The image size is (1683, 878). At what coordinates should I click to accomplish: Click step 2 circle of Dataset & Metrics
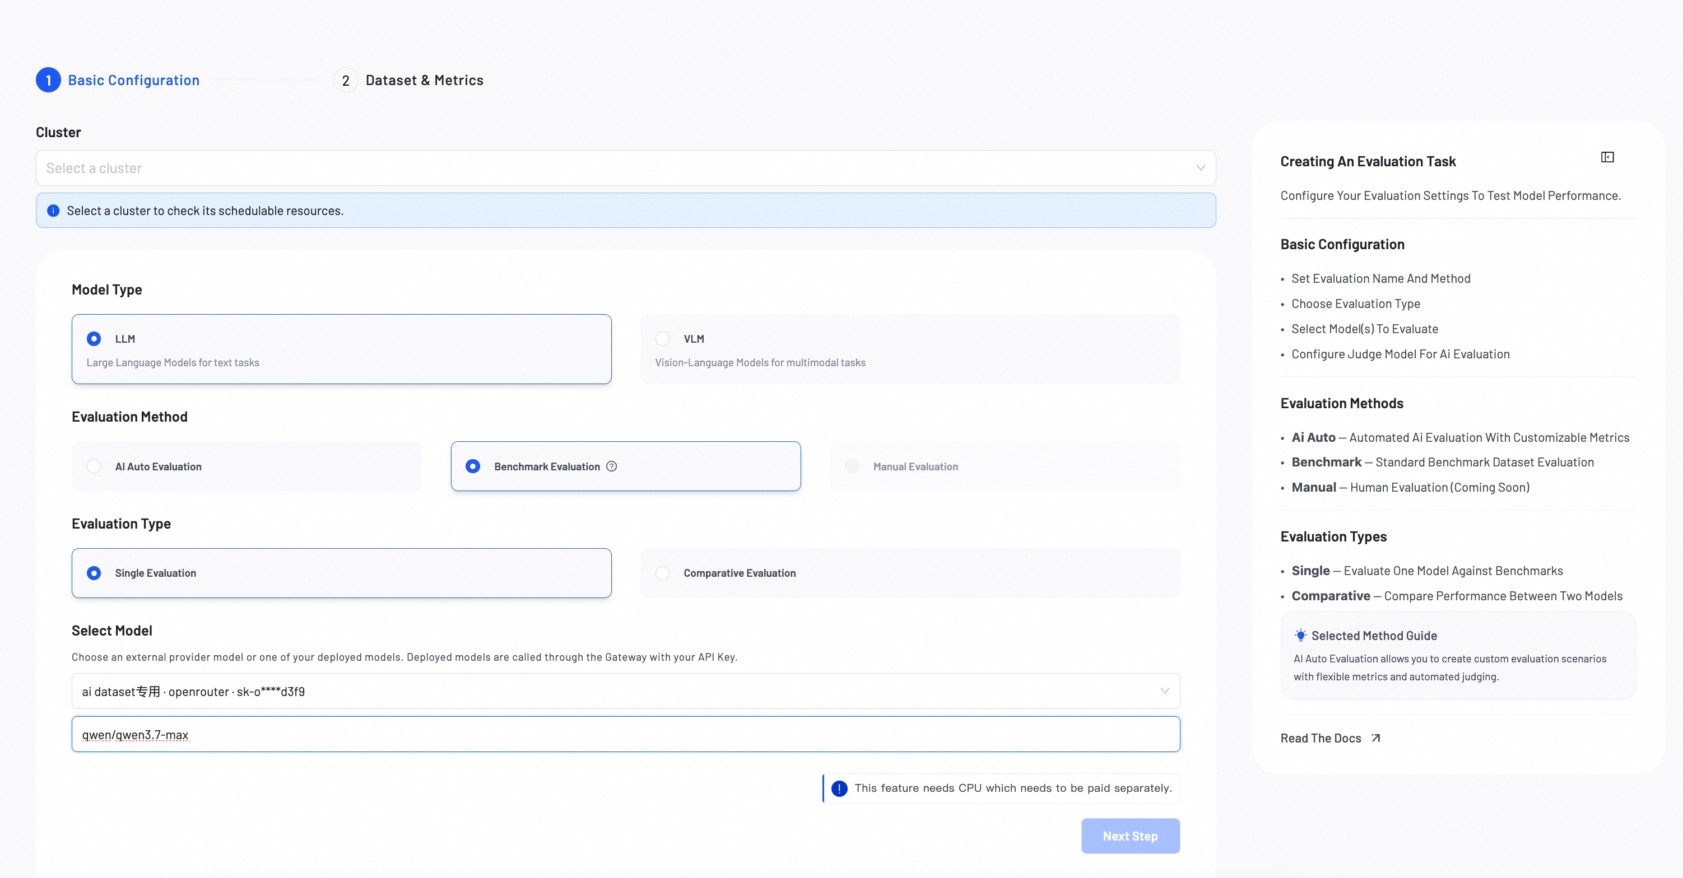point(346,80)
